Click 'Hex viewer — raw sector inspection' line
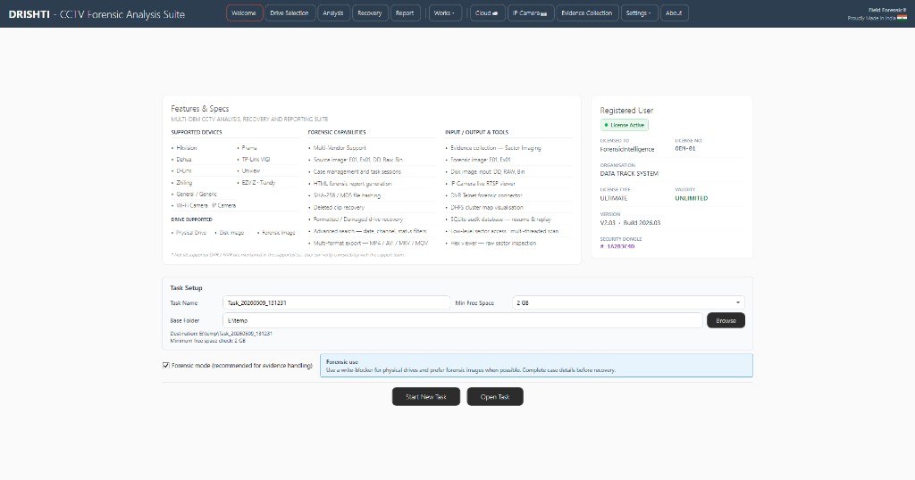This screenshot has height=480, width=915. [493, 243]
